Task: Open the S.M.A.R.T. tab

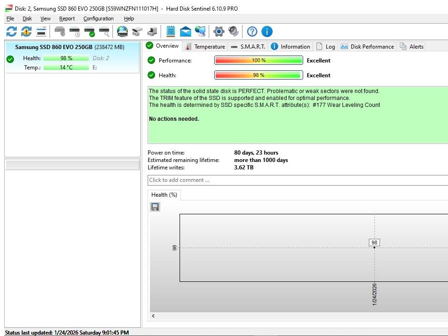Action: point(248,46)
